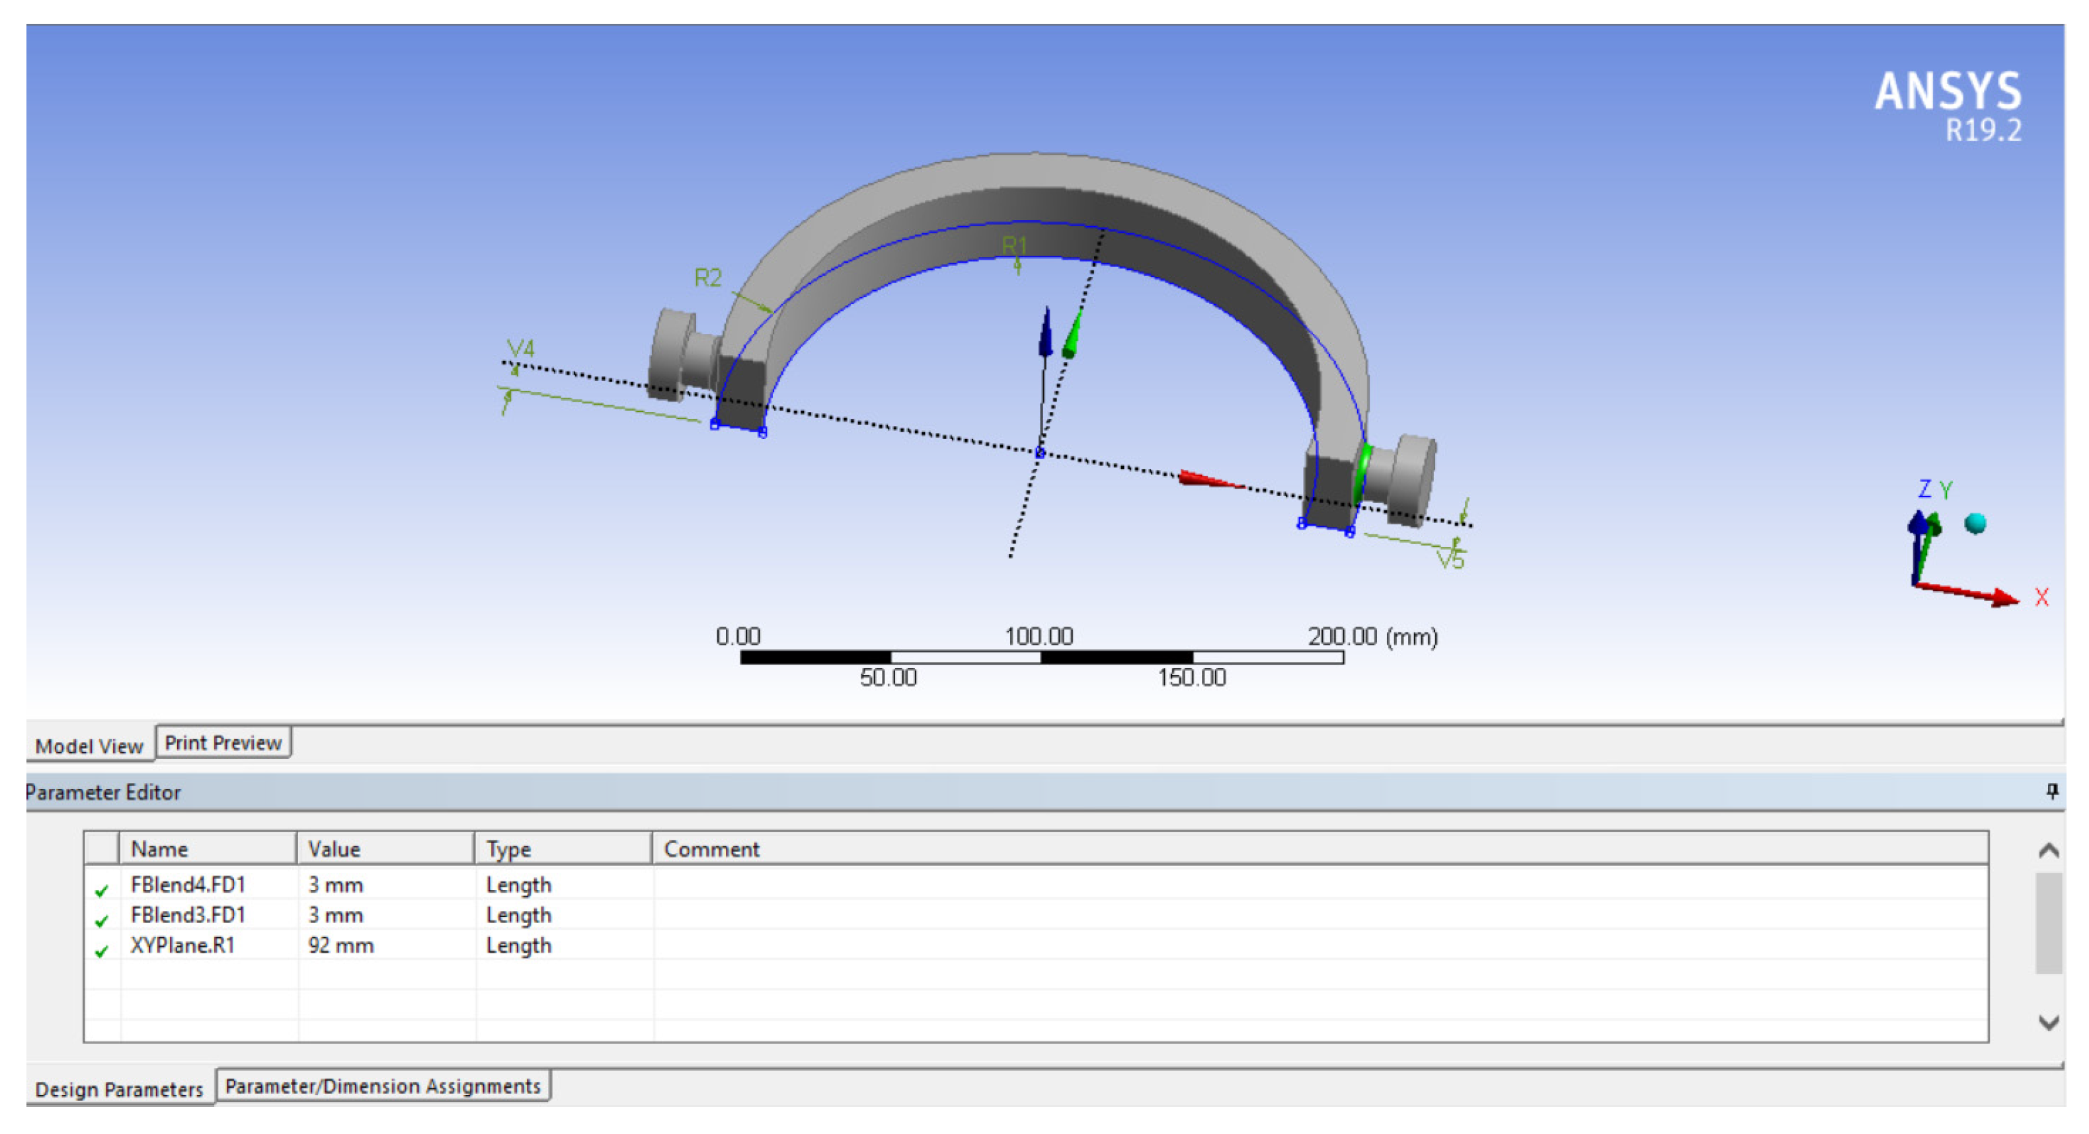The image size is (2089, 1134).
Task: Select the Model View tab
Action: click(x=89, y=747)
